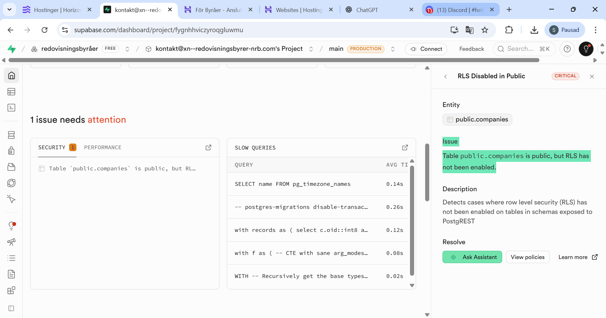Image resolution: width=606 pixels, height=318 pixels.
Task: Switch to the För Byråer browser tab
Action: tap(218, 10)
